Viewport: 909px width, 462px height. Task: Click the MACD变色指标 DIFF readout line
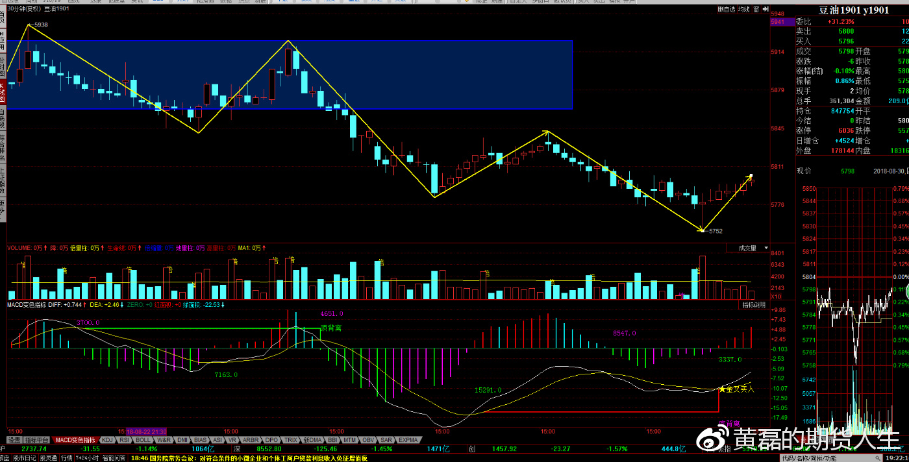pos(116,305)
